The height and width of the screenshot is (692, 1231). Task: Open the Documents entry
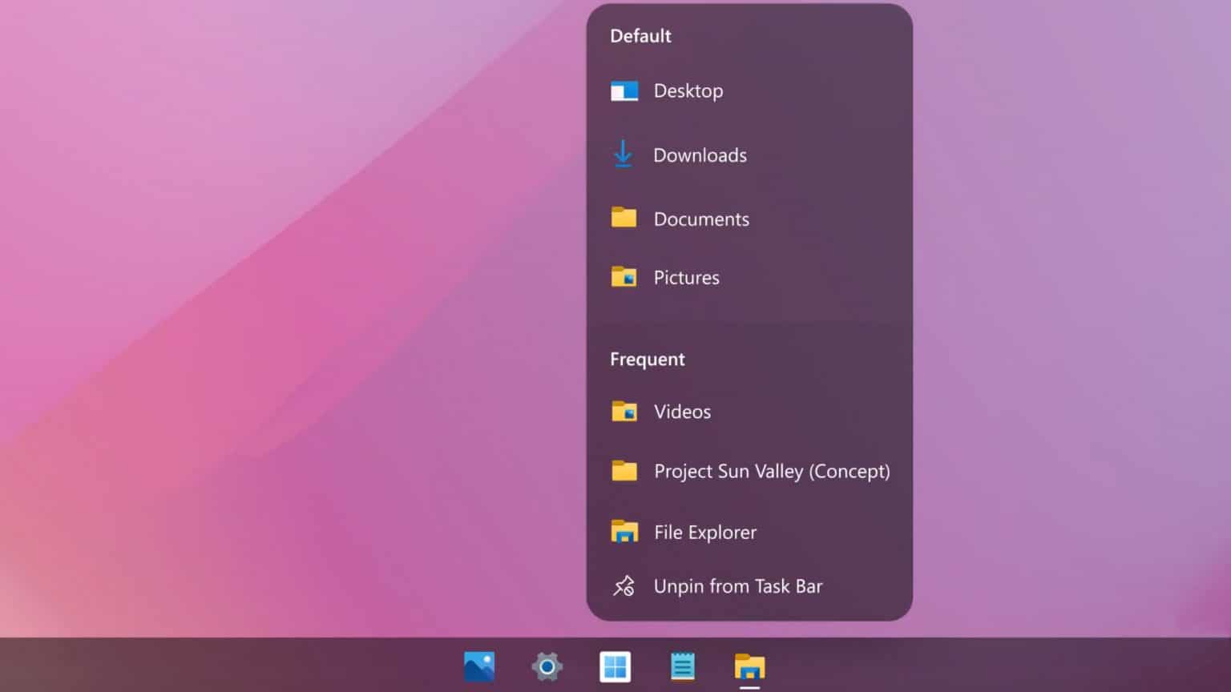coord(701,218)
